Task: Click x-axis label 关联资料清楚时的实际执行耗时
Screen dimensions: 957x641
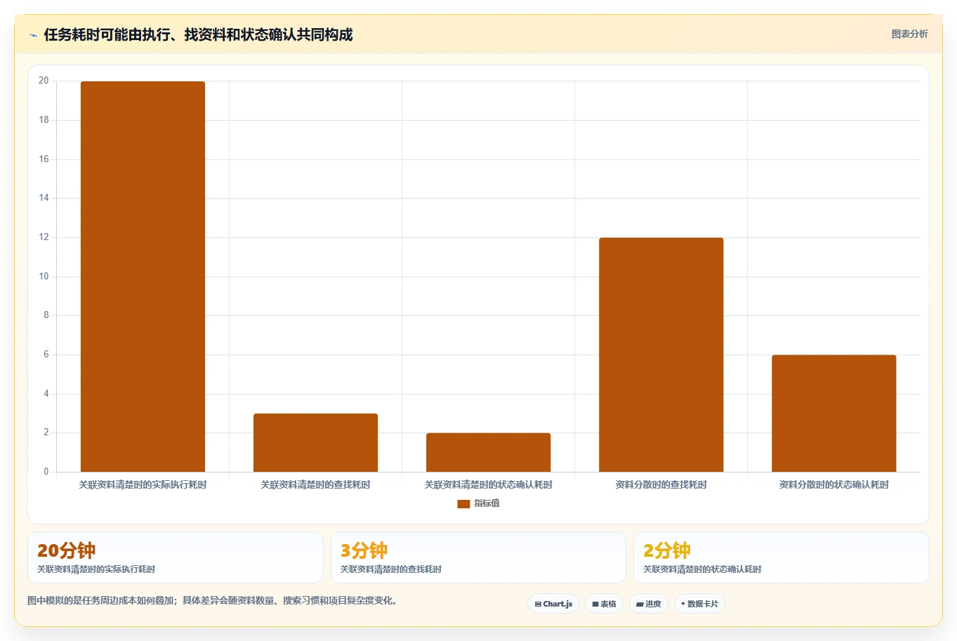Action: [143, 485]
